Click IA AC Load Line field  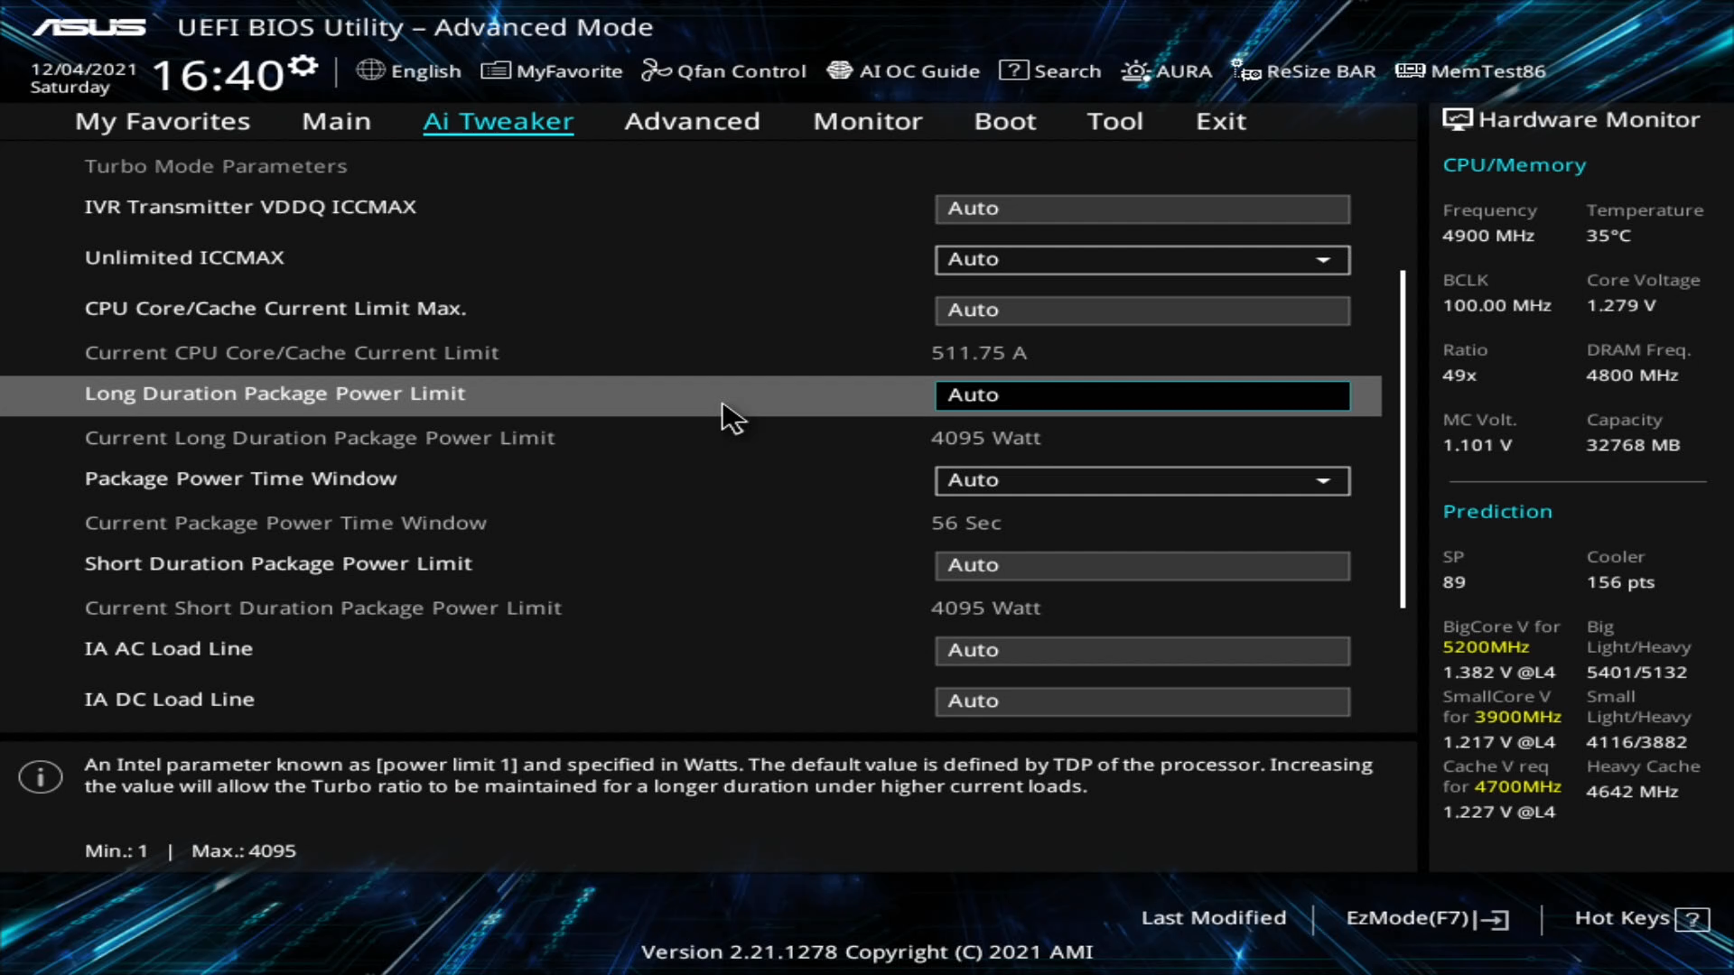pos(1142,650)
